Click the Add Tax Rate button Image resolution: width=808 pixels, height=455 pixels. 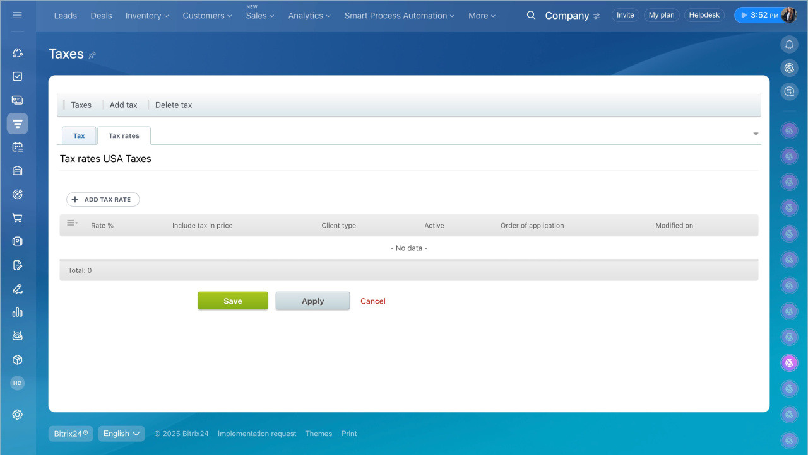tap(103, 199)
